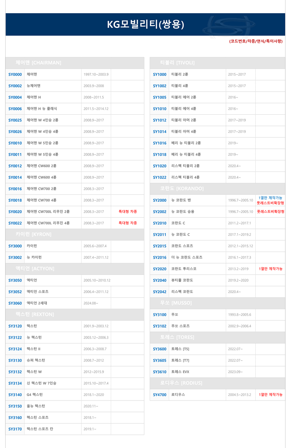Open code SY1000 for 티볼리 2륜

(x=160, y=74)
